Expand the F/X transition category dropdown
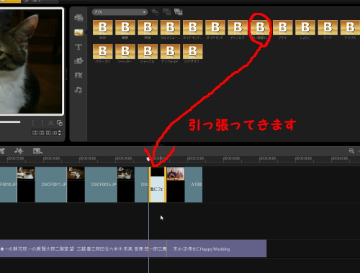 (120, 12)
